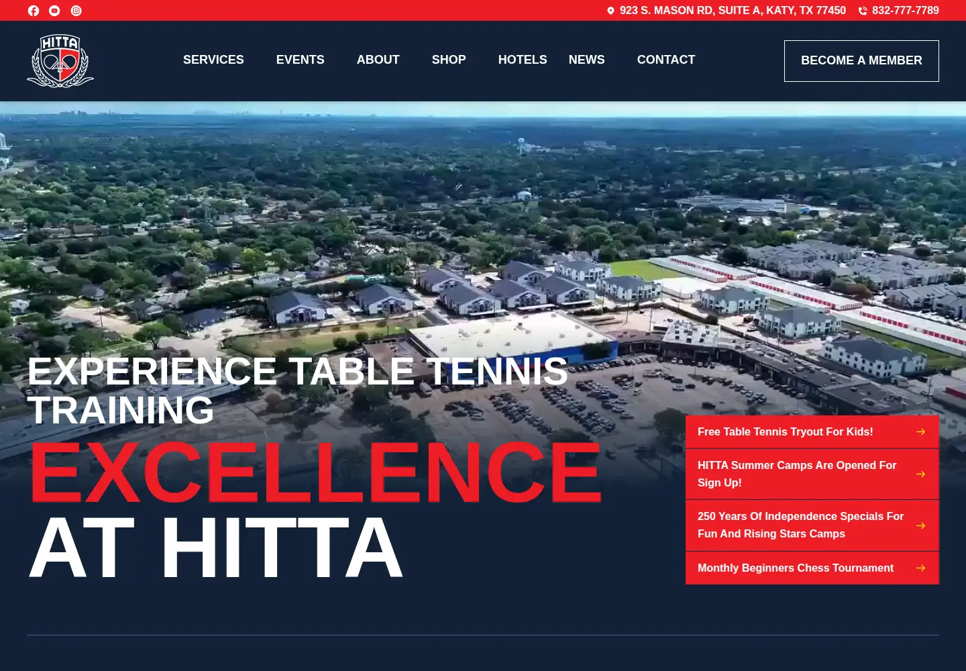
Task: Go to the Contact page
Action: [666, 60]
